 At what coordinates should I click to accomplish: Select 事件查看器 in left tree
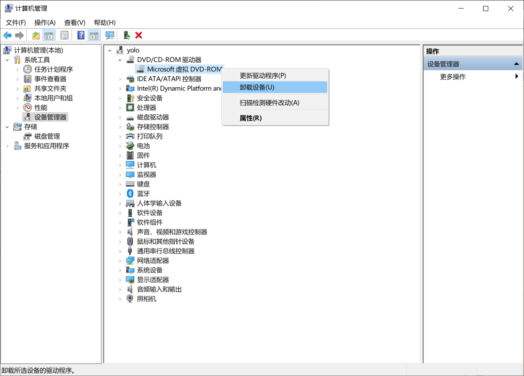pos(50,79)
